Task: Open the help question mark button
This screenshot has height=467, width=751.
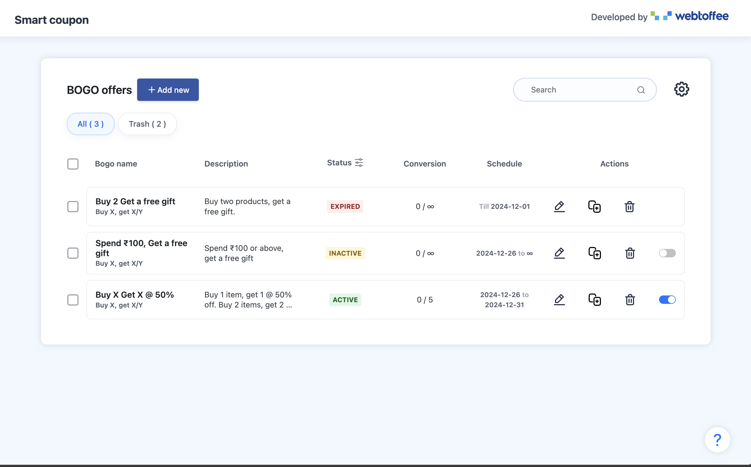Action: click(x=717, y=440)
